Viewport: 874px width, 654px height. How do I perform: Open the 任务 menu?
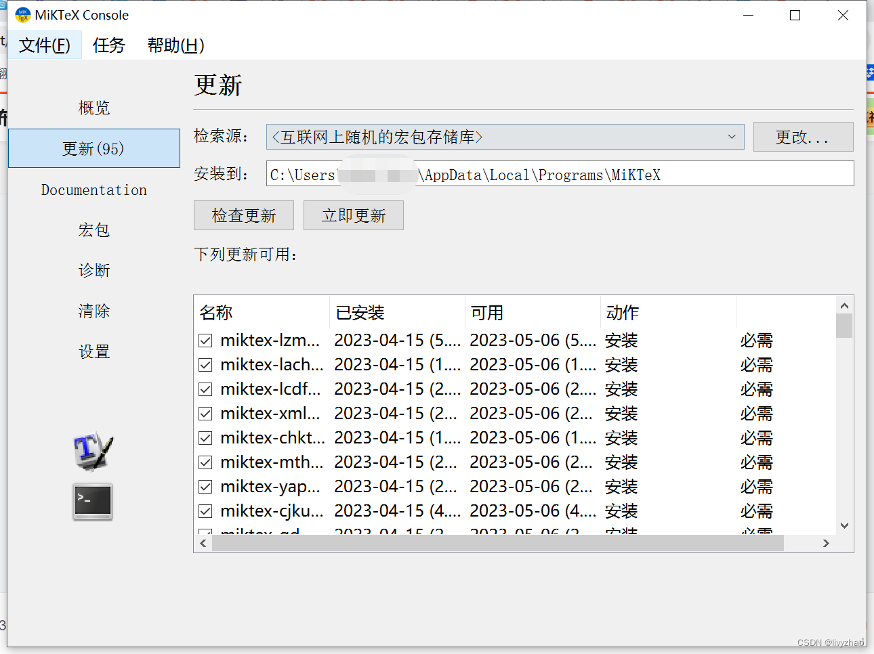[x=108, y=45]
